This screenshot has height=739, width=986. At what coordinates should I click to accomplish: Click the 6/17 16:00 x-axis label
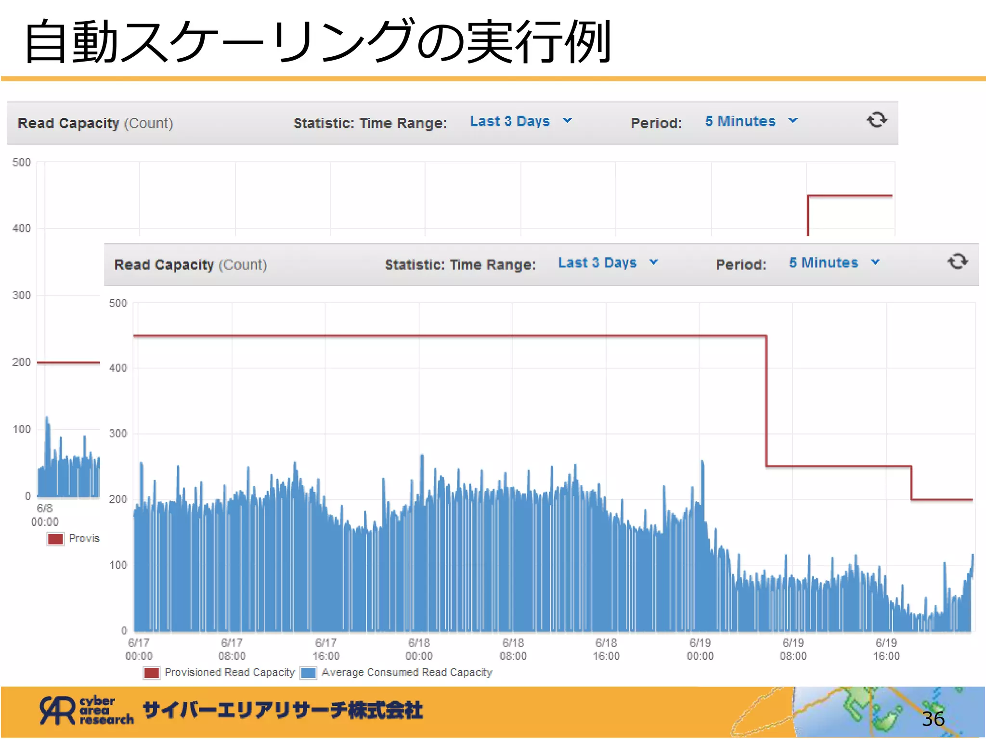[326, 650]
